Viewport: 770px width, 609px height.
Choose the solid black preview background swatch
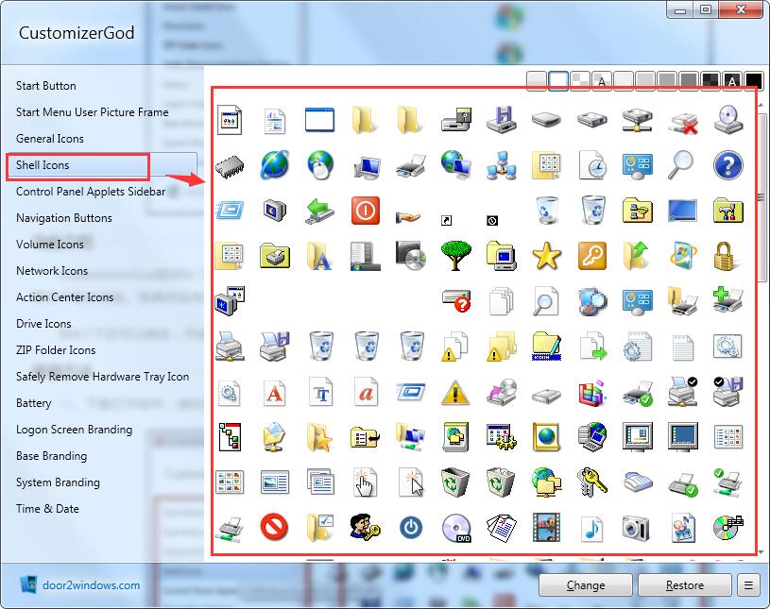[x=754, y=81]
